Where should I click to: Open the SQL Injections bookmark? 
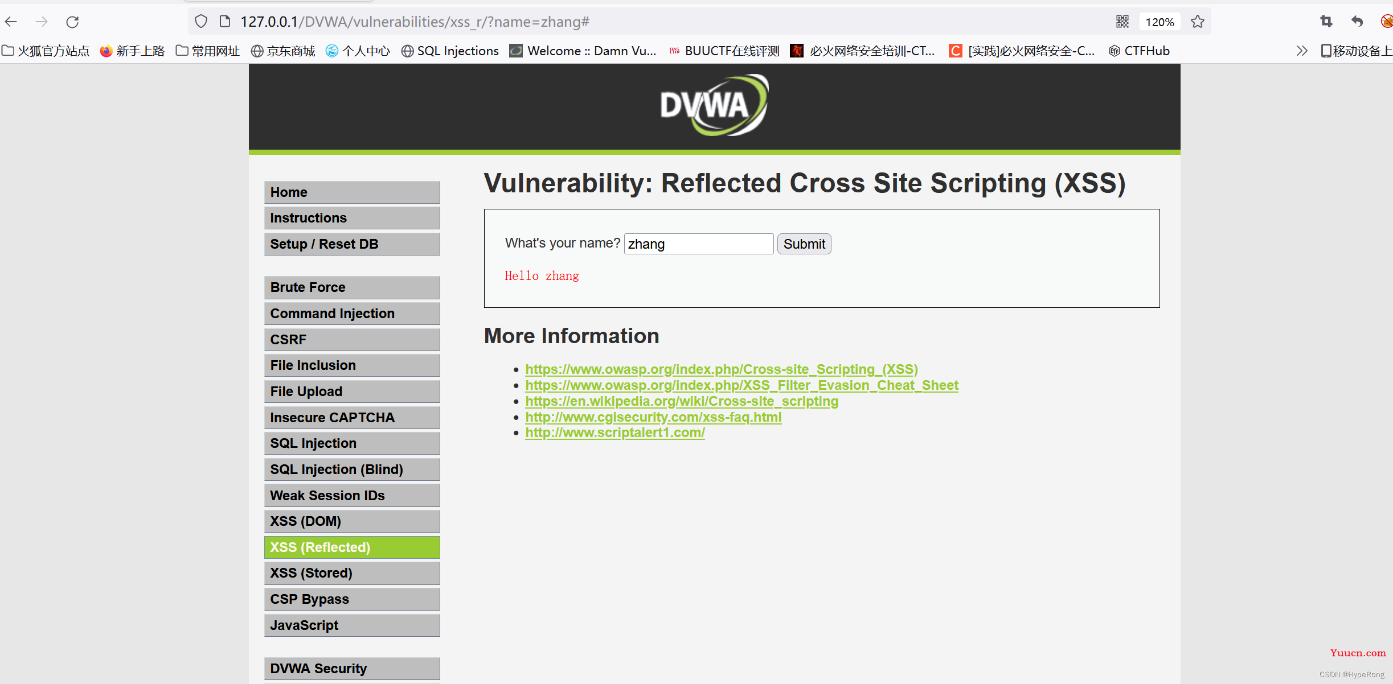click(450, 51)
